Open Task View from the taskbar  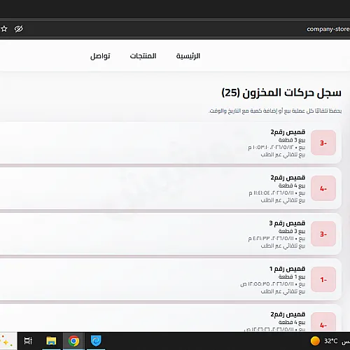point(28,341)
